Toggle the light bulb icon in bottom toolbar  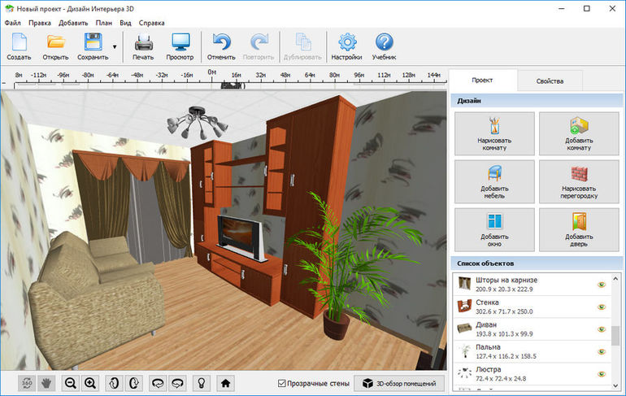[x=202, y=383]
